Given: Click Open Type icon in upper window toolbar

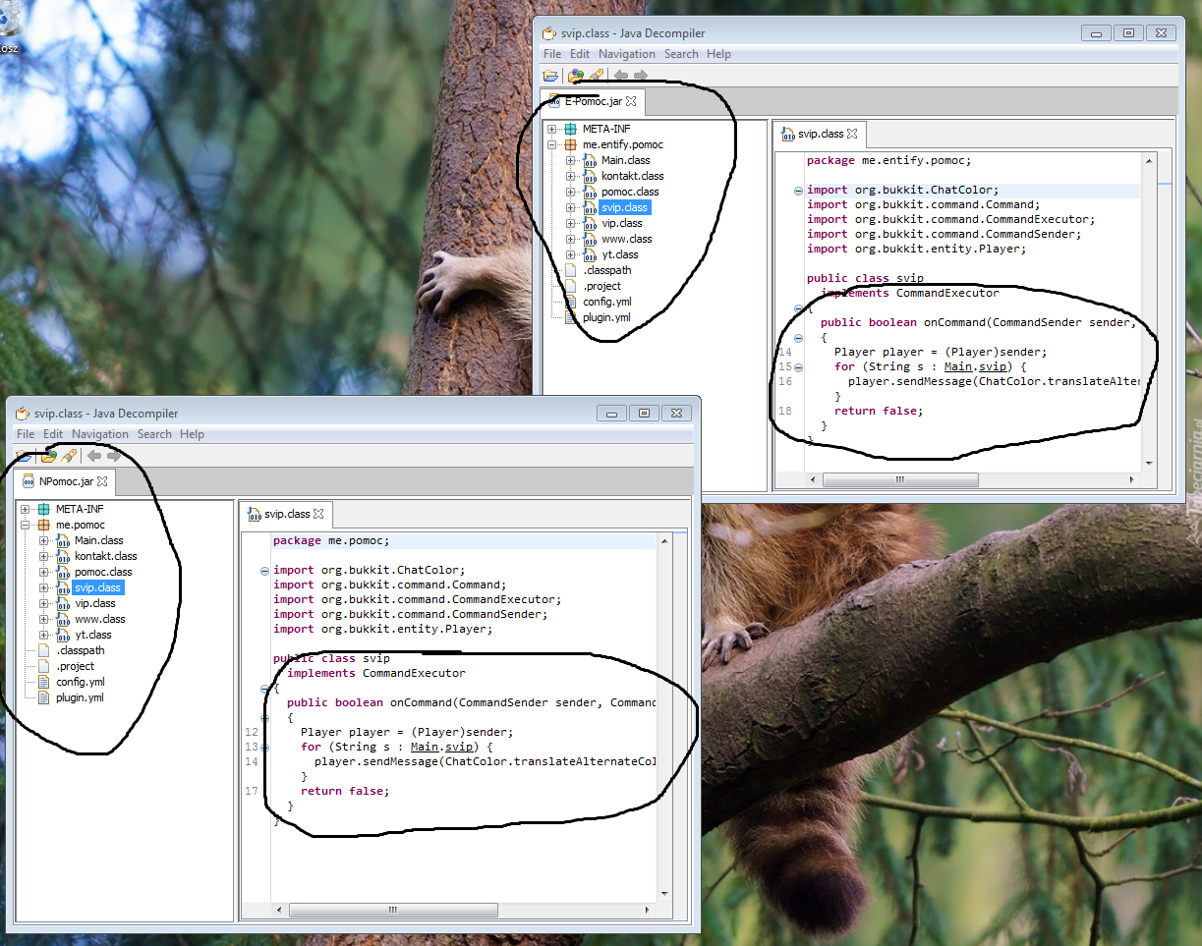Looking at the screenshot, I should (576, 75).
